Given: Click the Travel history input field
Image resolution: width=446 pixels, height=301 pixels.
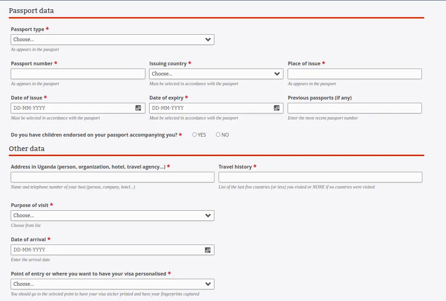Looking at the screenshot, I should [320, 177].
